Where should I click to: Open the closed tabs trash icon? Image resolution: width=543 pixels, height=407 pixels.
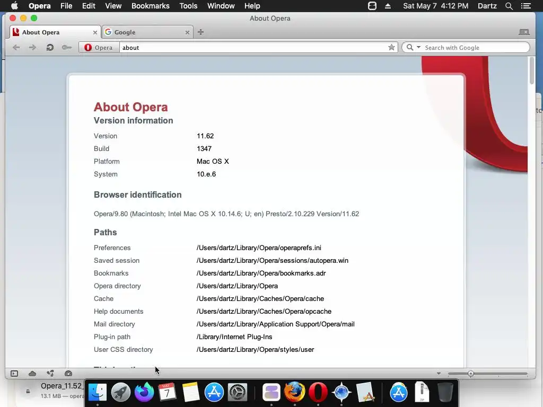524,32
